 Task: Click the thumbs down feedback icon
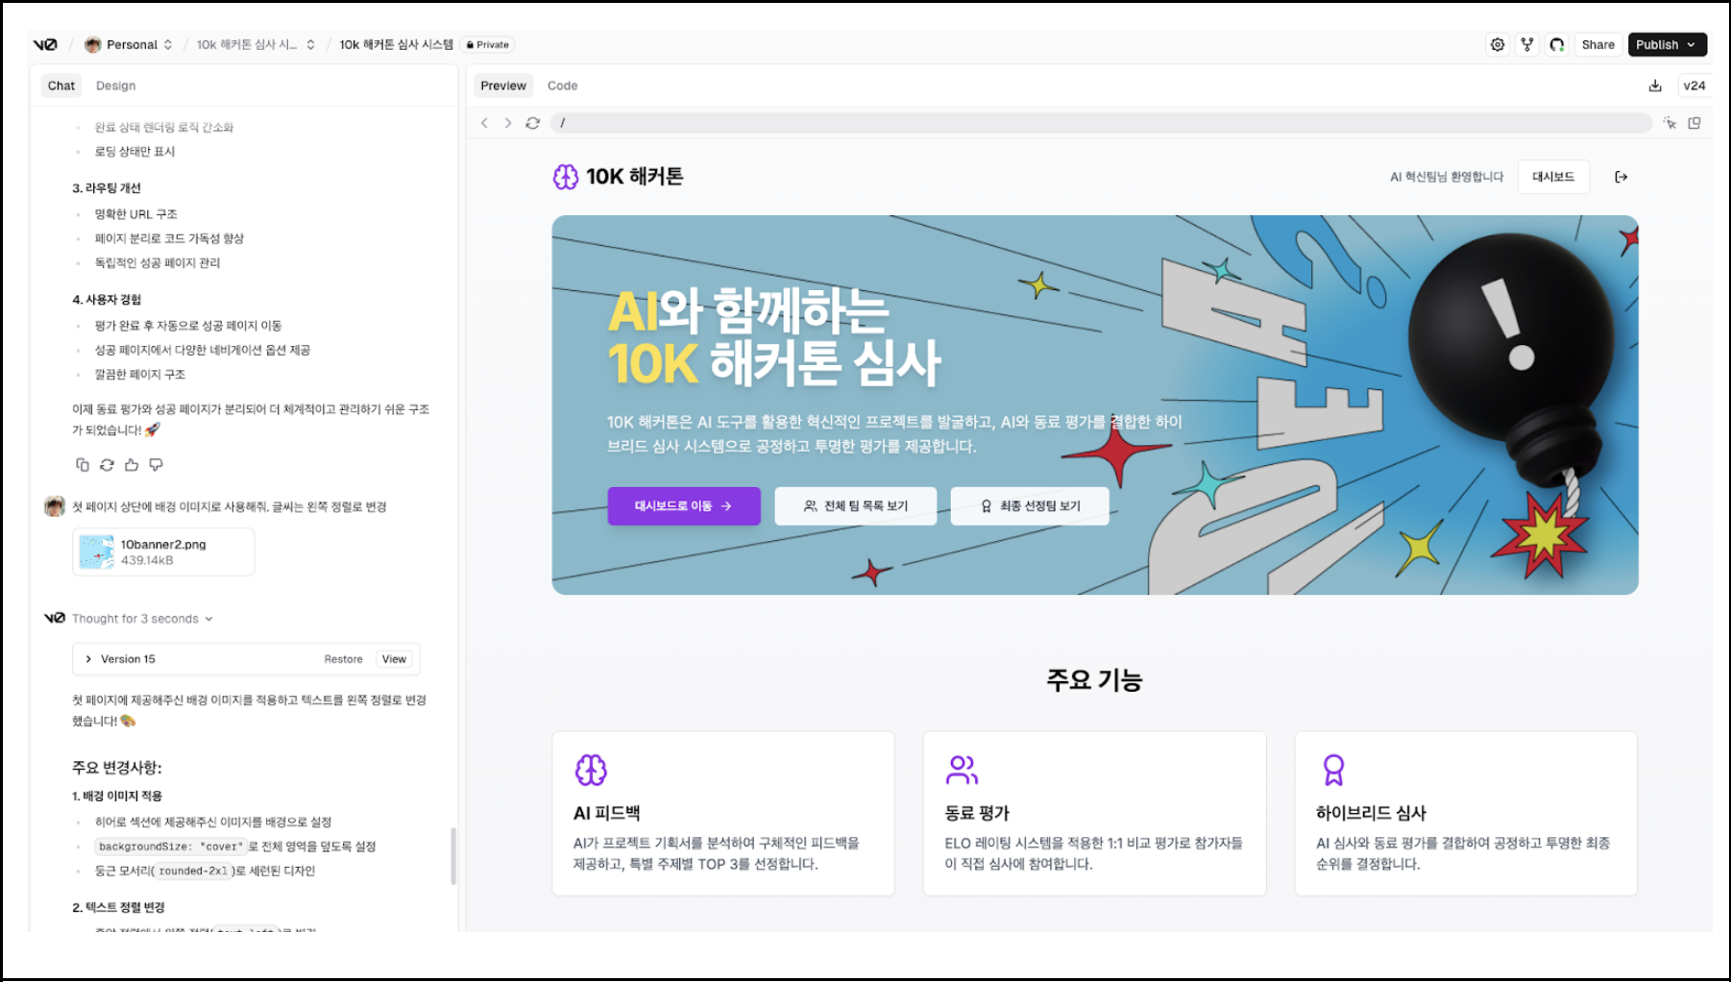tap(156, 465)
